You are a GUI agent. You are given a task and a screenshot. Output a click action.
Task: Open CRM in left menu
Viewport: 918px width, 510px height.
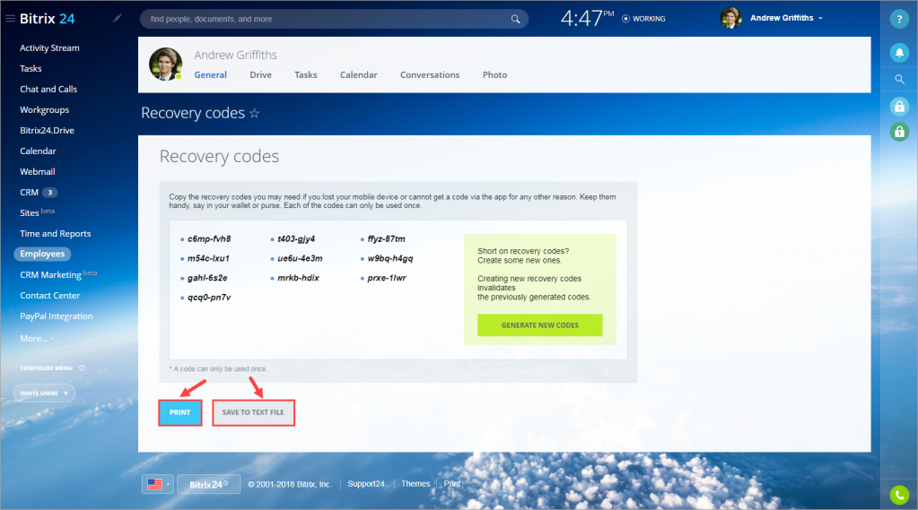30,193
